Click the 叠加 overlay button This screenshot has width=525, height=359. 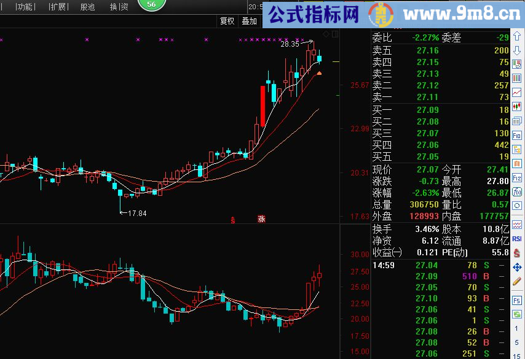(x=249, y=21)
